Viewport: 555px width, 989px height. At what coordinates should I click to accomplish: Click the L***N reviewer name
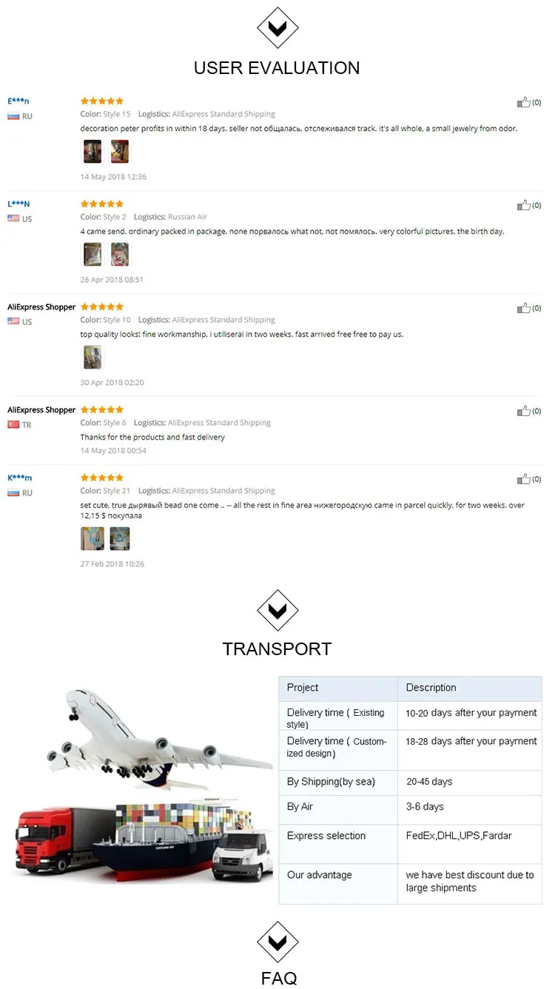click(19, 204)
